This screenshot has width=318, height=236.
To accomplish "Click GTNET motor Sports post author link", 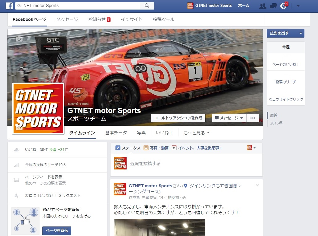I will click(150, 186).
